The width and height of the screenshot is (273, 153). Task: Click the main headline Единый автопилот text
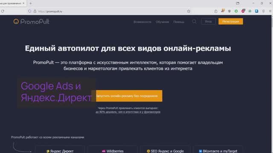click(128, 48)
